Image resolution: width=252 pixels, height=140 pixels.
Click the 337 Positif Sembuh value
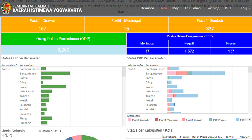tap(210, 29)
